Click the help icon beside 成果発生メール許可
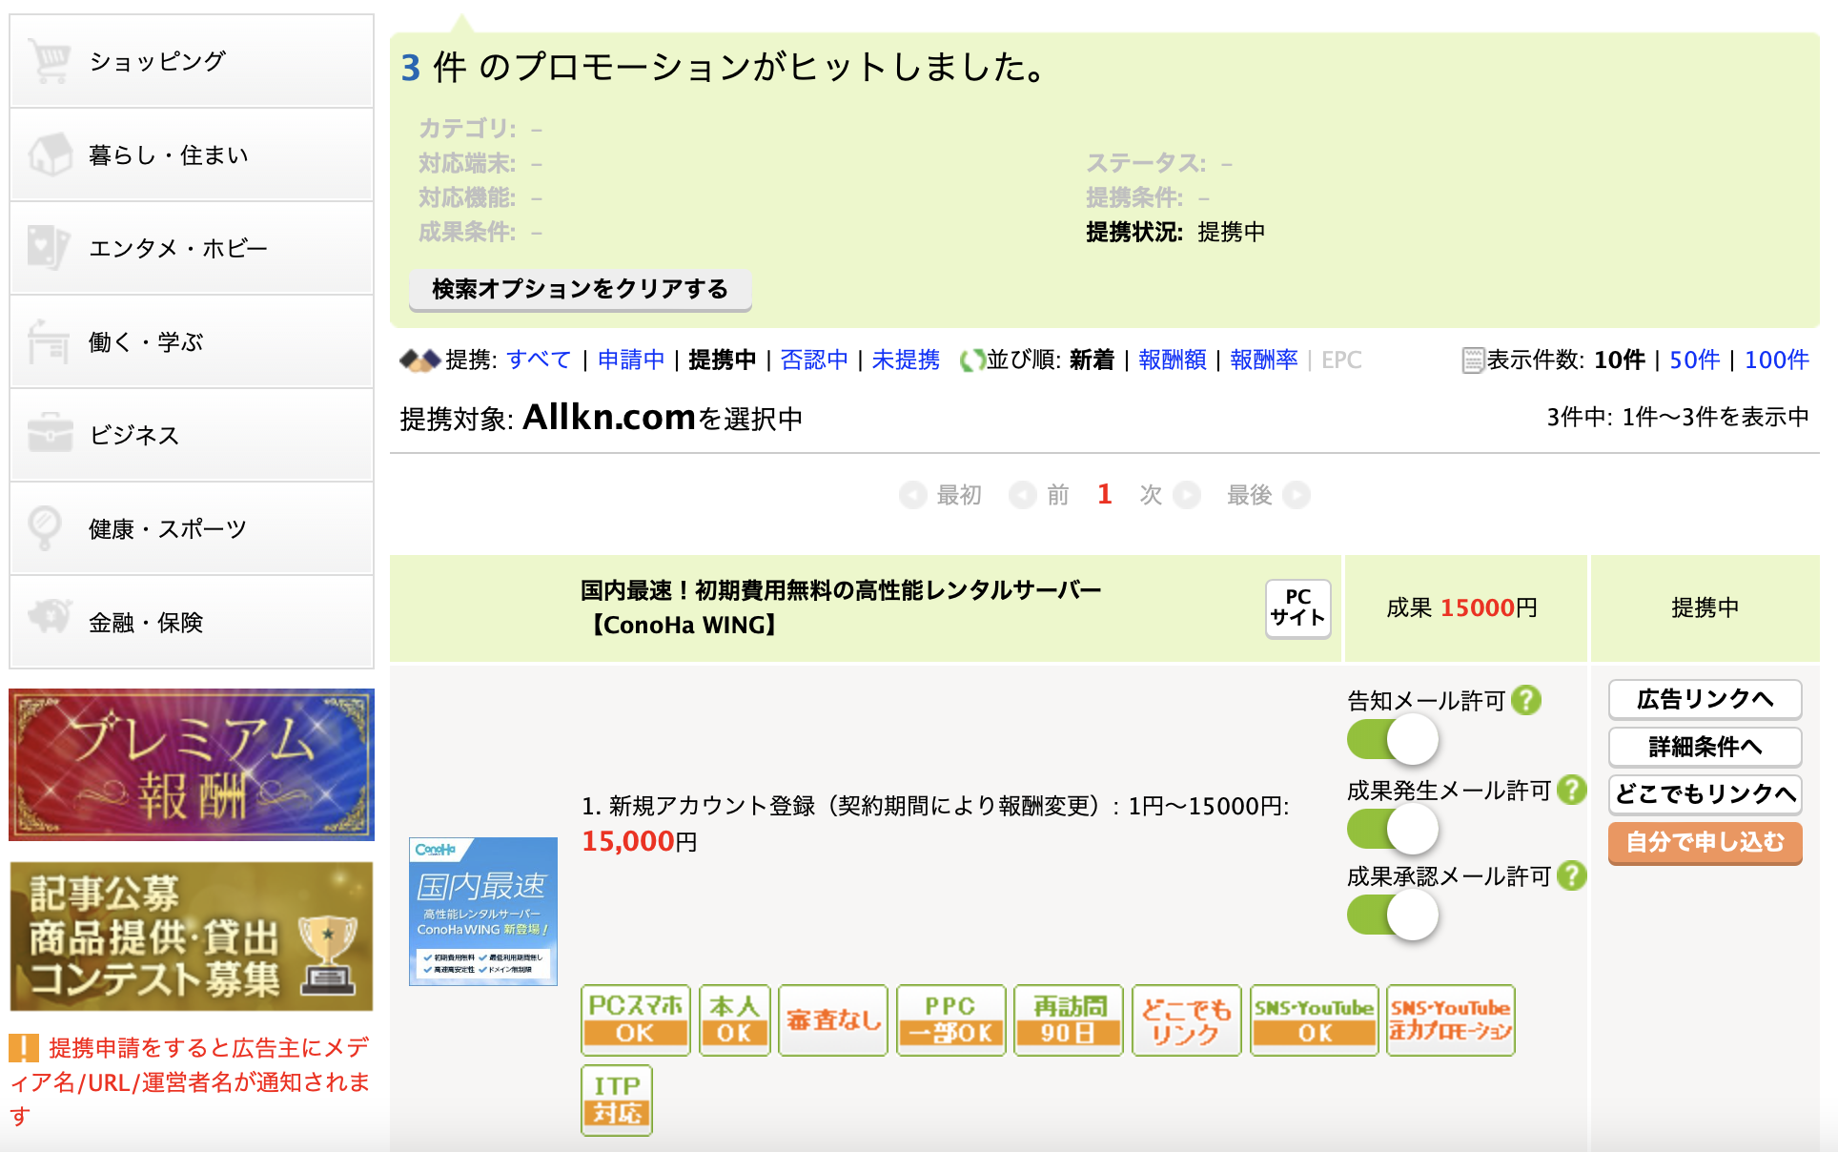Viewport: 1838px width, 1152px height. (1572, 790)
